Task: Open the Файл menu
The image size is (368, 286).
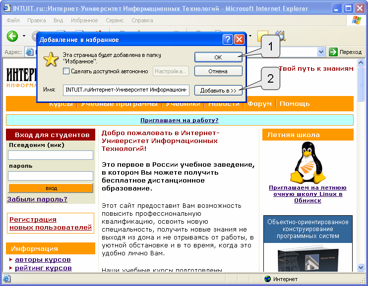Action: (x=13, y=20)
